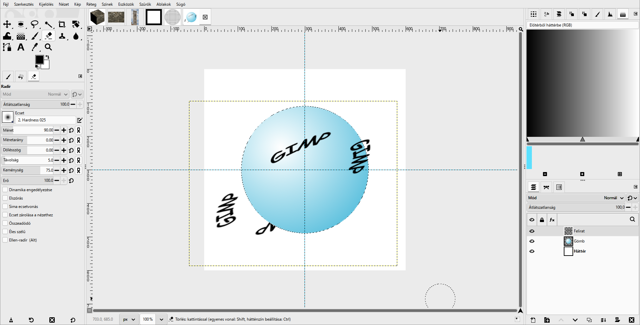
Task: Select the Color Picker tool
Action: (x=35, y=47)
